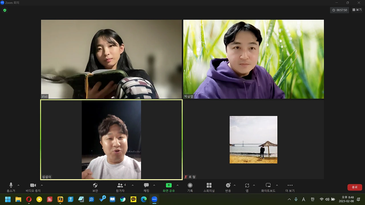Open File Explorer from the taskbar

pyautogui.click(x=18, y=199)
